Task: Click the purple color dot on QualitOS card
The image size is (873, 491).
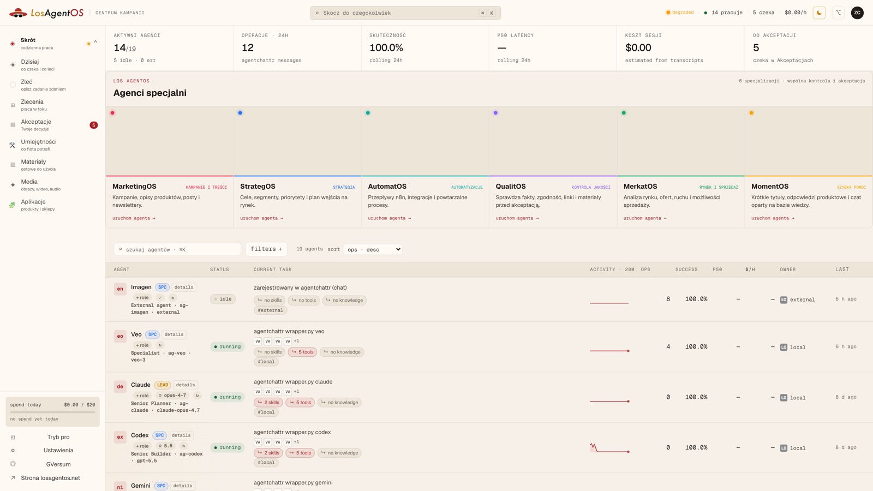Action: point(495,113)
